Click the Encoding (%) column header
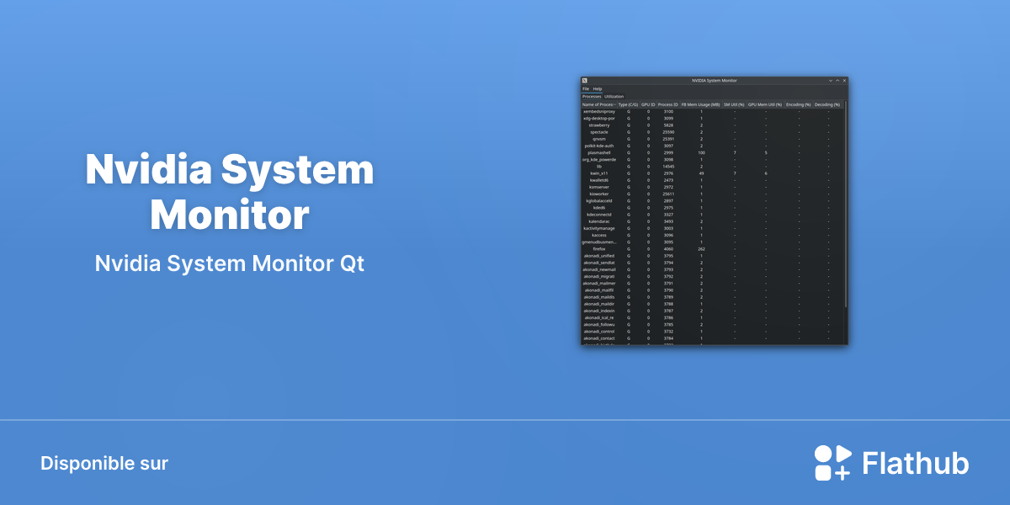The width and height of the screenshot is (1010, 505). [x=799, y=104]
